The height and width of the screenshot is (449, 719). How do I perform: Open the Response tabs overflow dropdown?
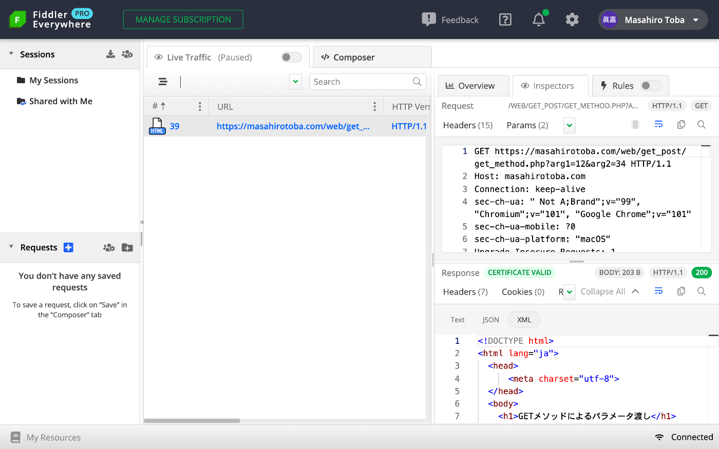pos(570,292)
